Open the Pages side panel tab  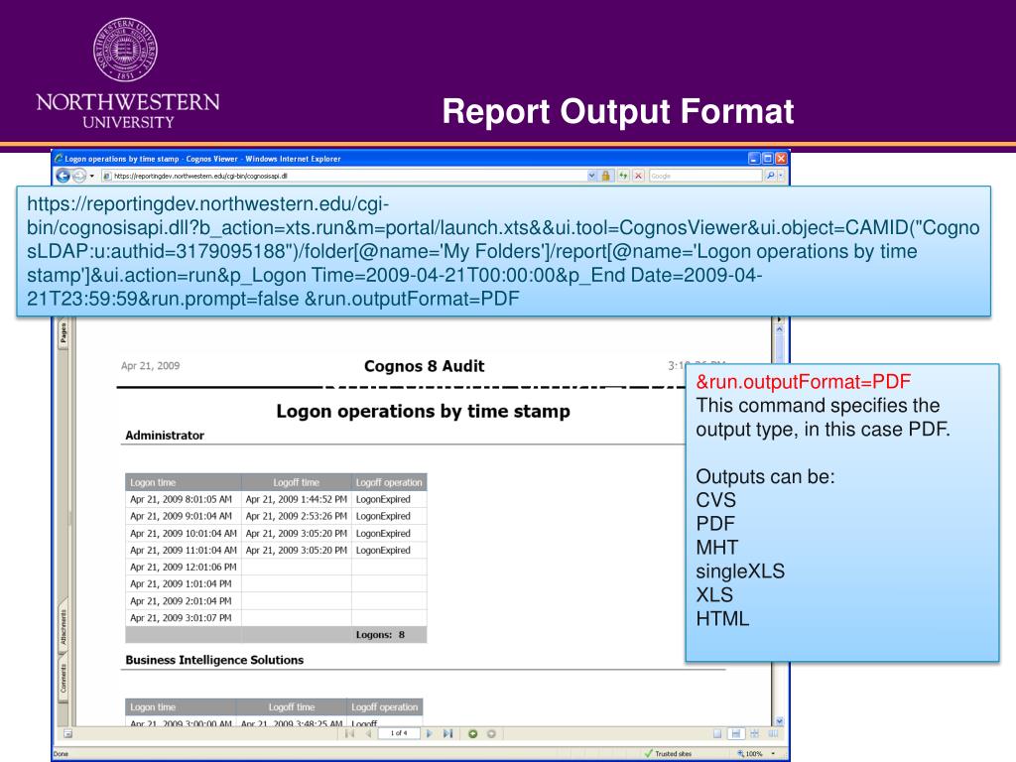[63, 333]
